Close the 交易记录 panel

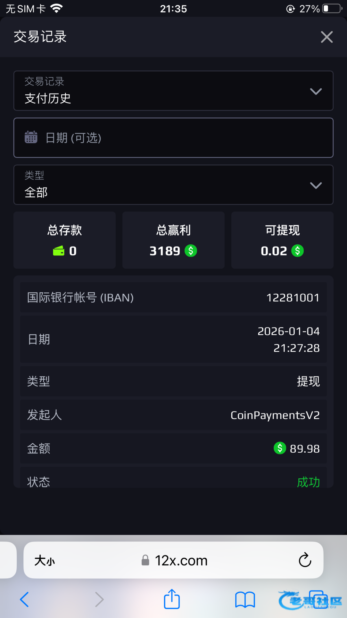coord(327,37)
